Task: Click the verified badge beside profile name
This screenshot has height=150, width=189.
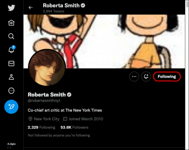Action: [x=70, y=95]
